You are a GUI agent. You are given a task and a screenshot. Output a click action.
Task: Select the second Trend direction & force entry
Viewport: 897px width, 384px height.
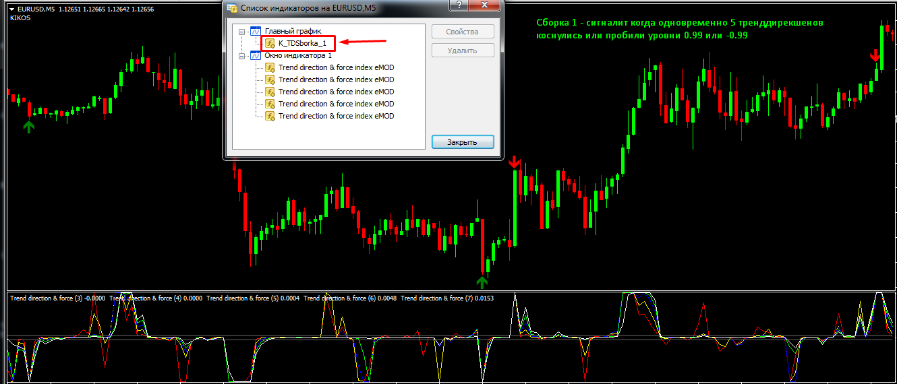pos(336,79)
